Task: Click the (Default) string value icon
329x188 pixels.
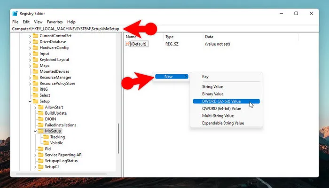Action: point(127,44)
